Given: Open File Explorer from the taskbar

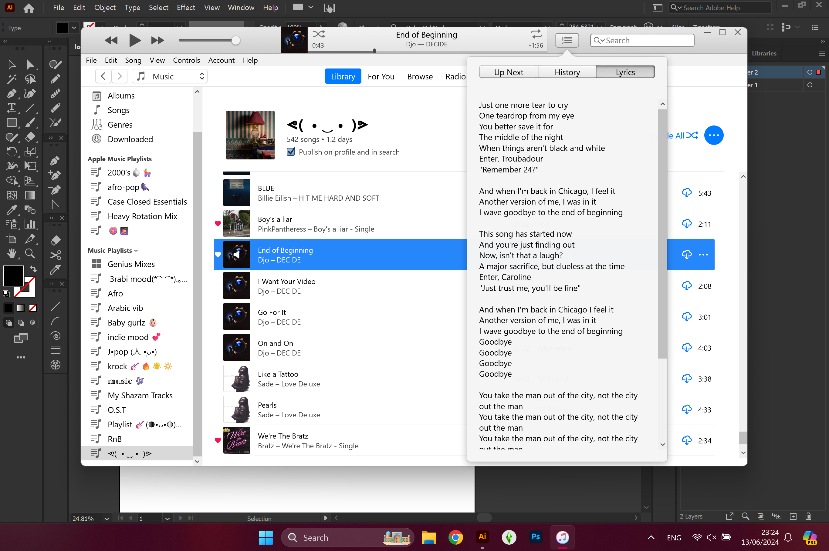Looking at the screenshot, I should pyautogui.click(x=428, y=537).
